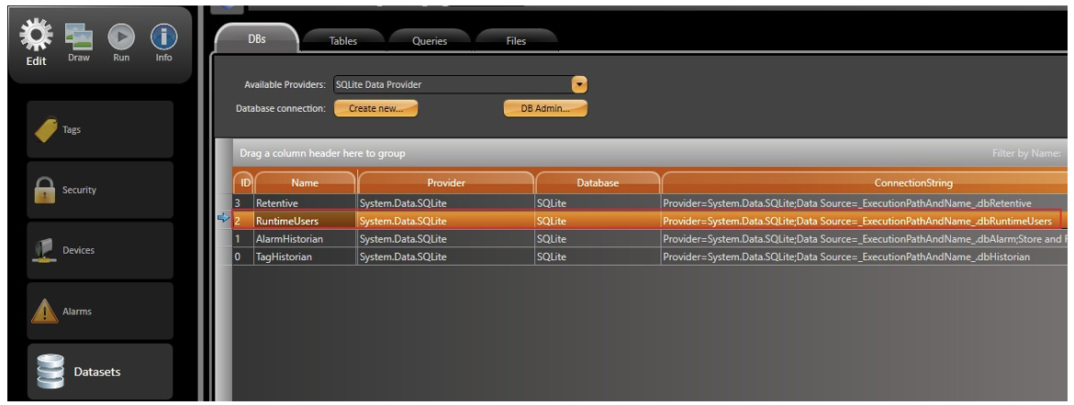Viewport: 1074px width, 405px height.
Task: Open the Draw environment icon
Action: tap(79, 38)
